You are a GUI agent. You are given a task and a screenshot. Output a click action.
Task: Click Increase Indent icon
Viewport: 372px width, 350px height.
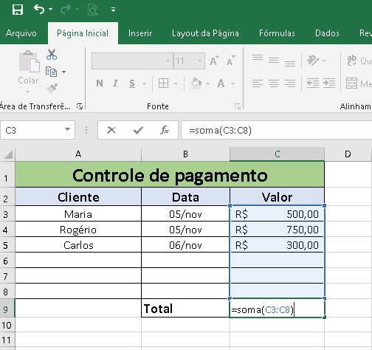[x=329, y=83]
